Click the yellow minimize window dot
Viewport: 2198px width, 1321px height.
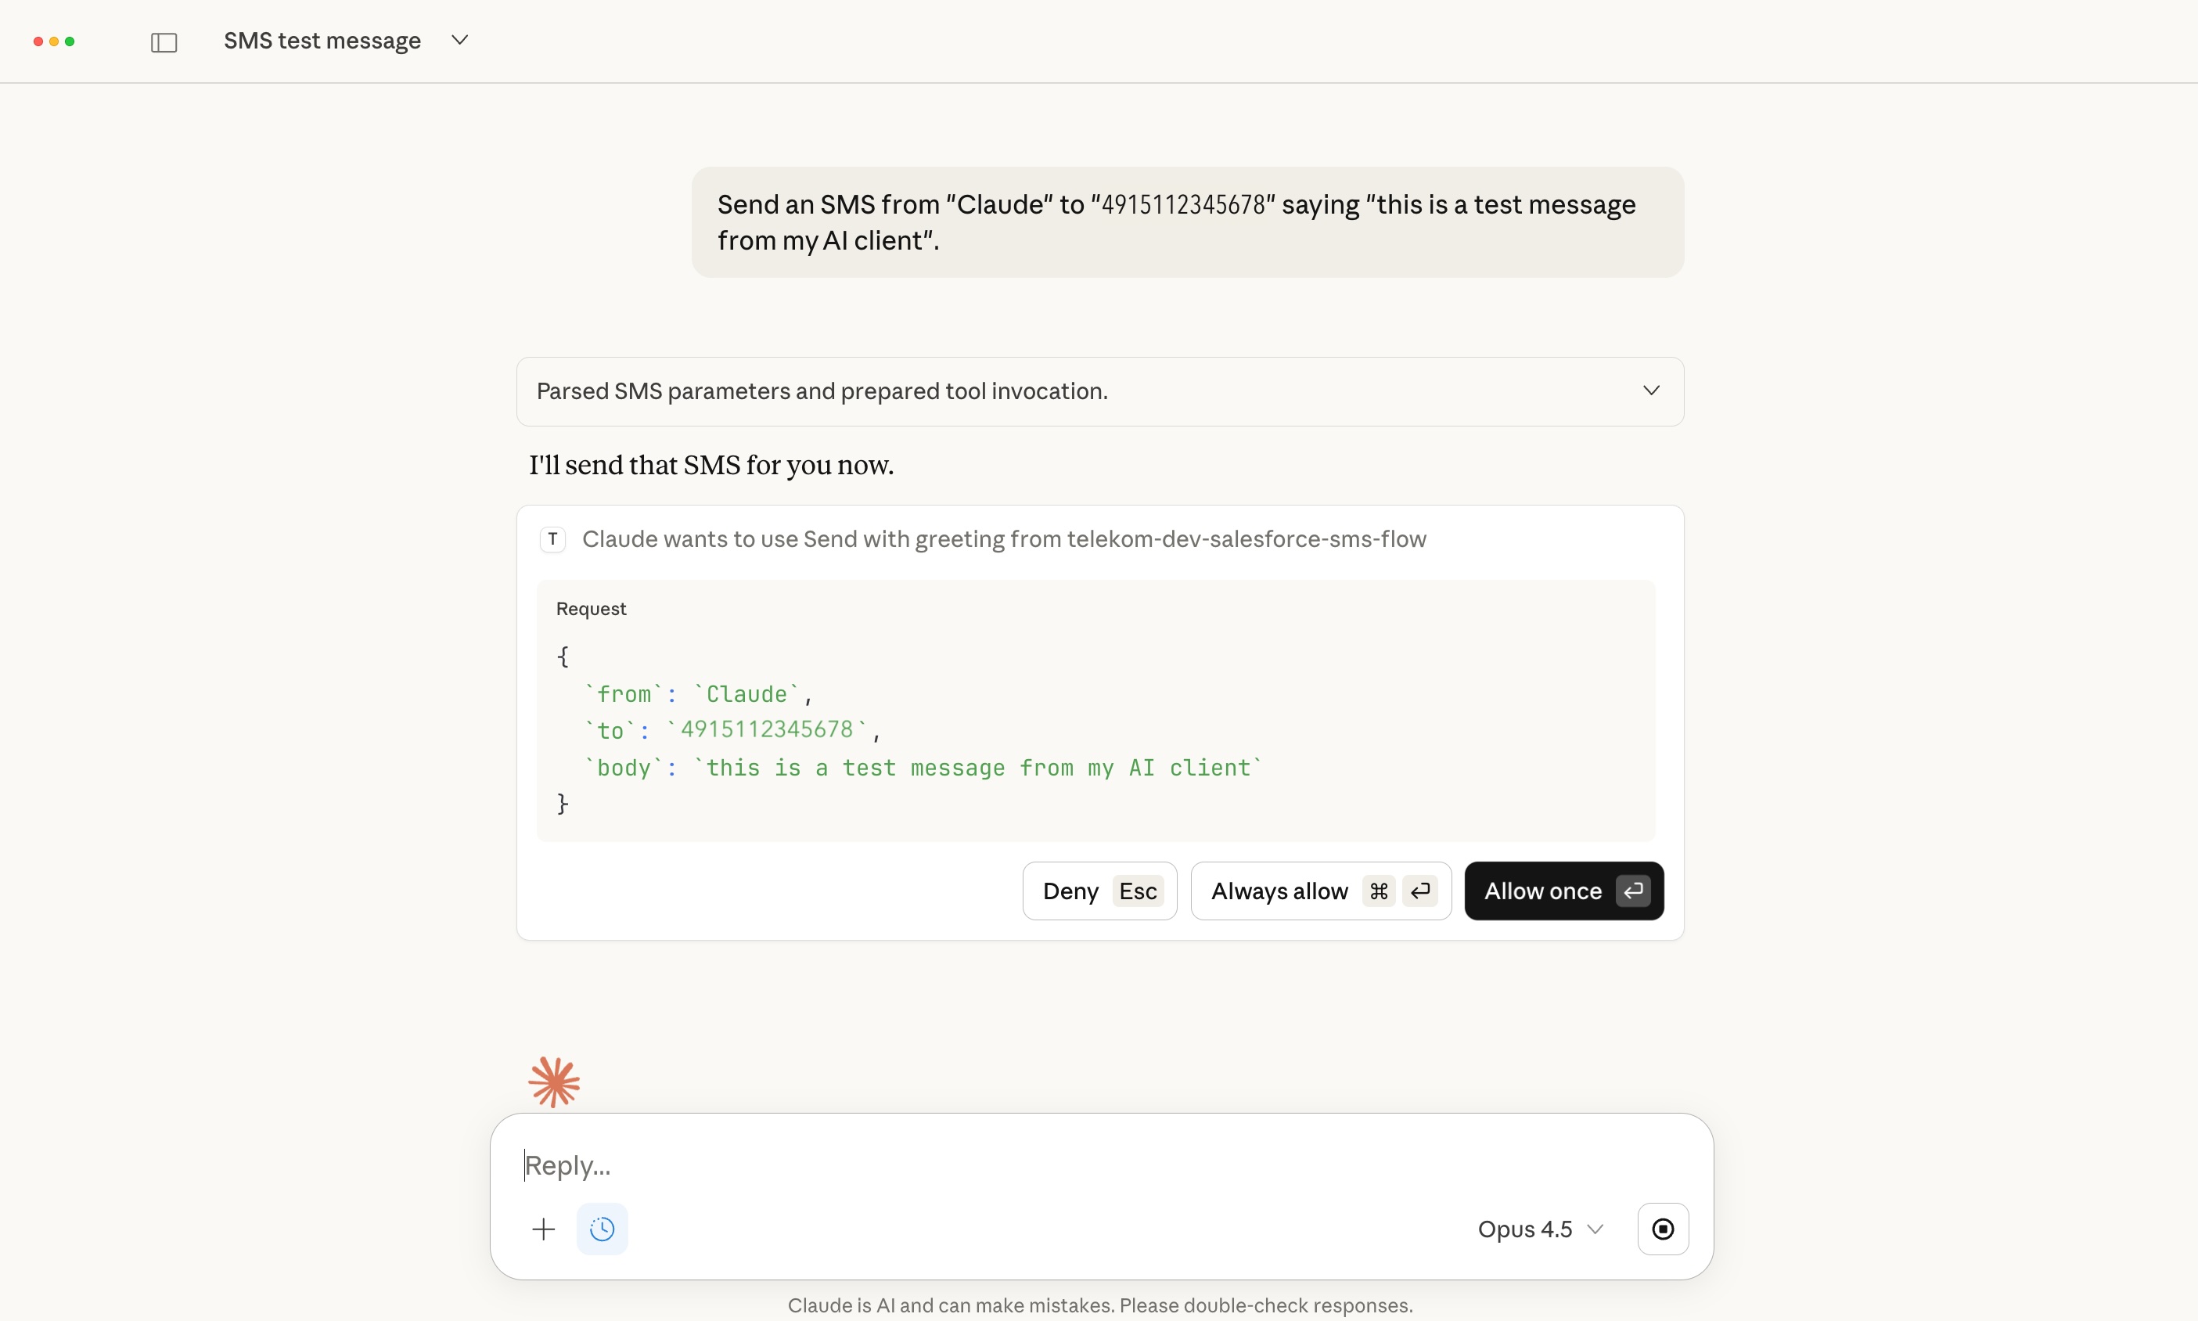point(54,41)
